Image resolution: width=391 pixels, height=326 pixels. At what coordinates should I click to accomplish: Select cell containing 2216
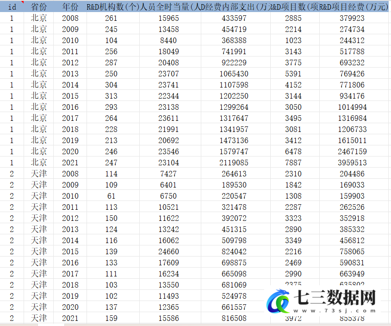coord(295,251)
